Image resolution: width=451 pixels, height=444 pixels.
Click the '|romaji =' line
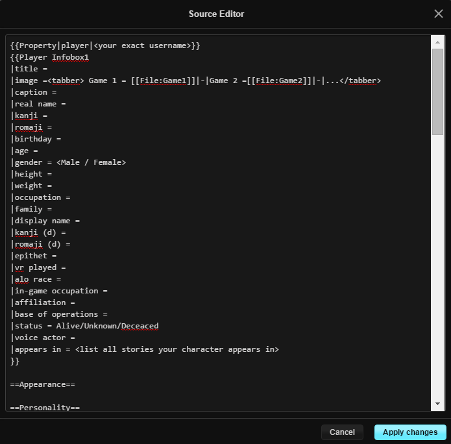[x=31, y=127]
